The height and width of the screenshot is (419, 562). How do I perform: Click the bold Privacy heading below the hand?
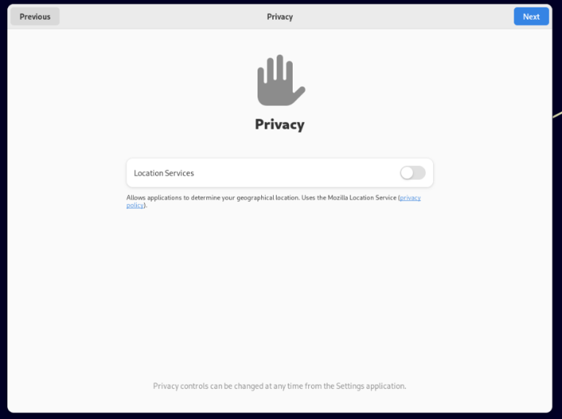(x=280, y=124)
